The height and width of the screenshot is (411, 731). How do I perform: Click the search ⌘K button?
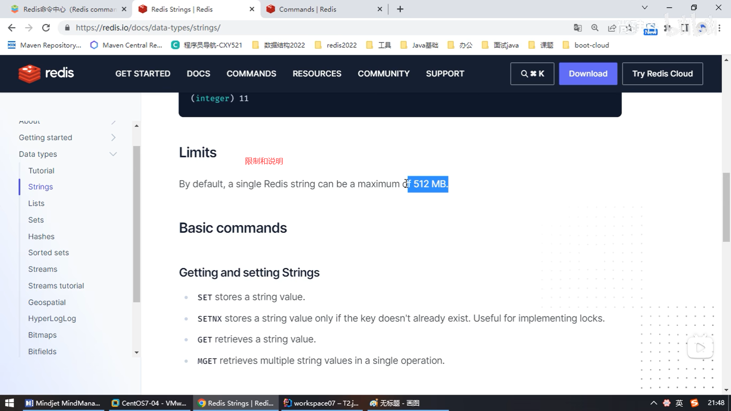[x=532, y=73]
